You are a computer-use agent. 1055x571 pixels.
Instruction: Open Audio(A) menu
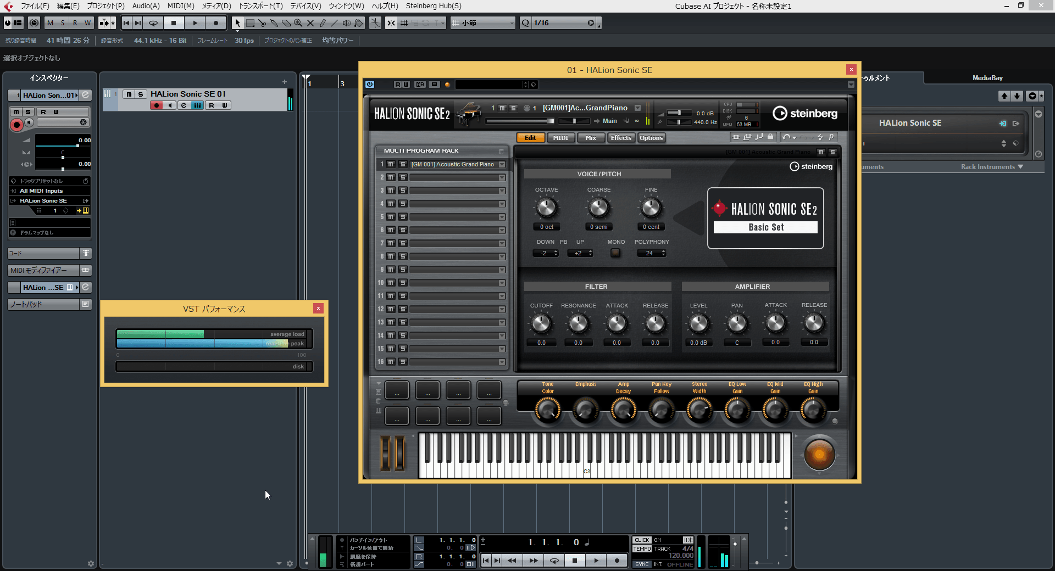[146, 6]
